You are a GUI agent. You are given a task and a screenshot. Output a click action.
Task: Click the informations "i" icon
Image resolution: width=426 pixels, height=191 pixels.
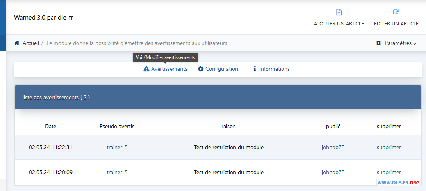point(255,69)
